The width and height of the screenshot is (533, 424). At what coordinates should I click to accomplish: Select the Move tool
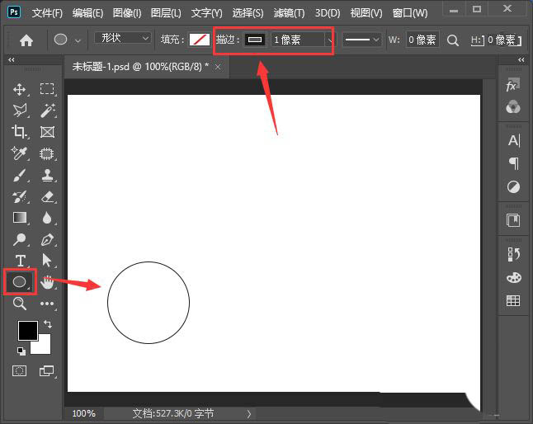[x=20, y=89]
